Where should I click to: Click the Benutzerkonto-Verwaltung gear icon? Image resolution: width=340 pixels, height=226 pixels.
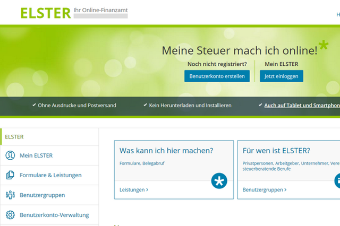(x=10, y=215)
